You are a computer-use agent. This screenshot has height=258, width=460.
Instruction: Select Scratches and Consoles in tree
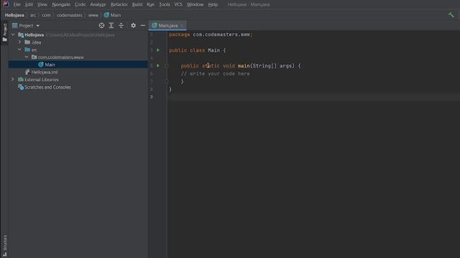(47, 87)
